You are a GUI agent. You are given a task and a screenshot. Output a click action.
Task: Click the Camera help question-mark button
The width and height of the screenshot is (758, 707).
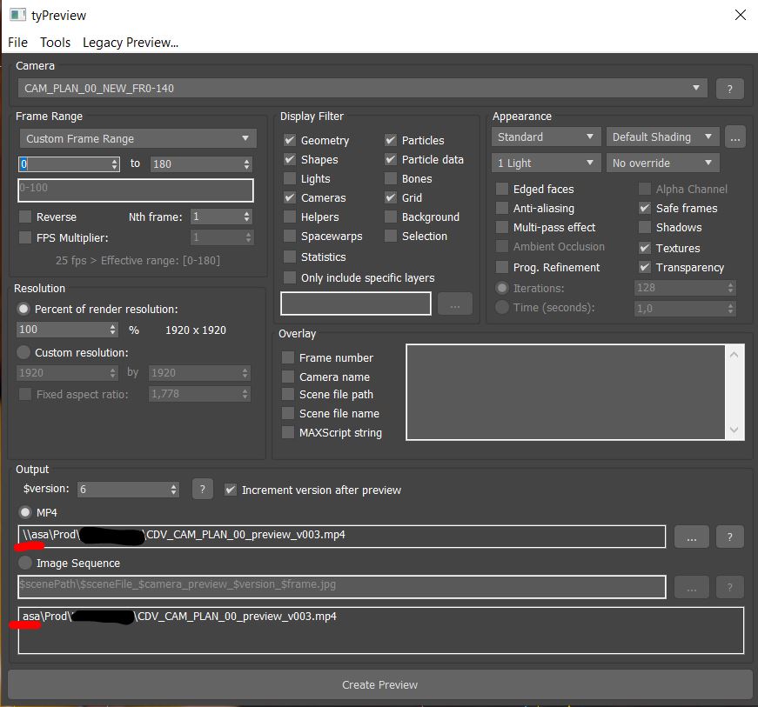click(729, 89)
